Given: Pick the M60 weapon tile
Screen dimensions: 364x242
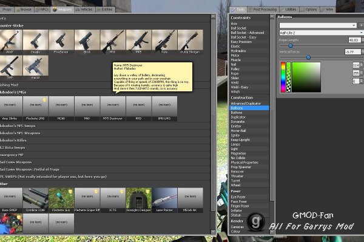Looking at the screenshot, I should 87,109.
